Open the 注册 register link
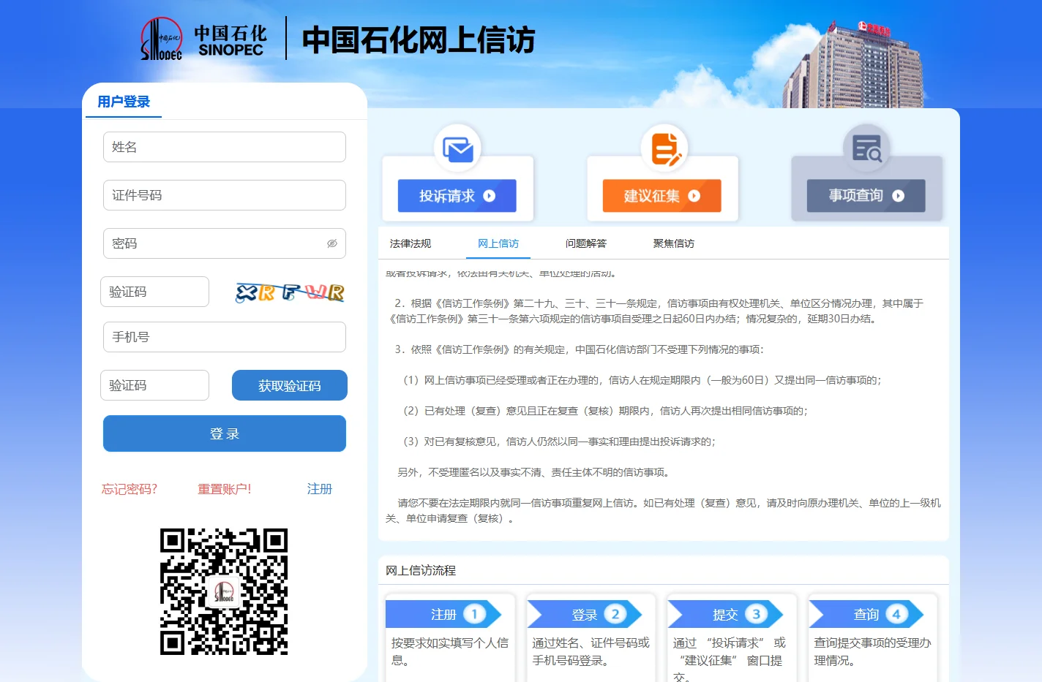Viewport: 1042px width, 682px height. click(320, 489)
